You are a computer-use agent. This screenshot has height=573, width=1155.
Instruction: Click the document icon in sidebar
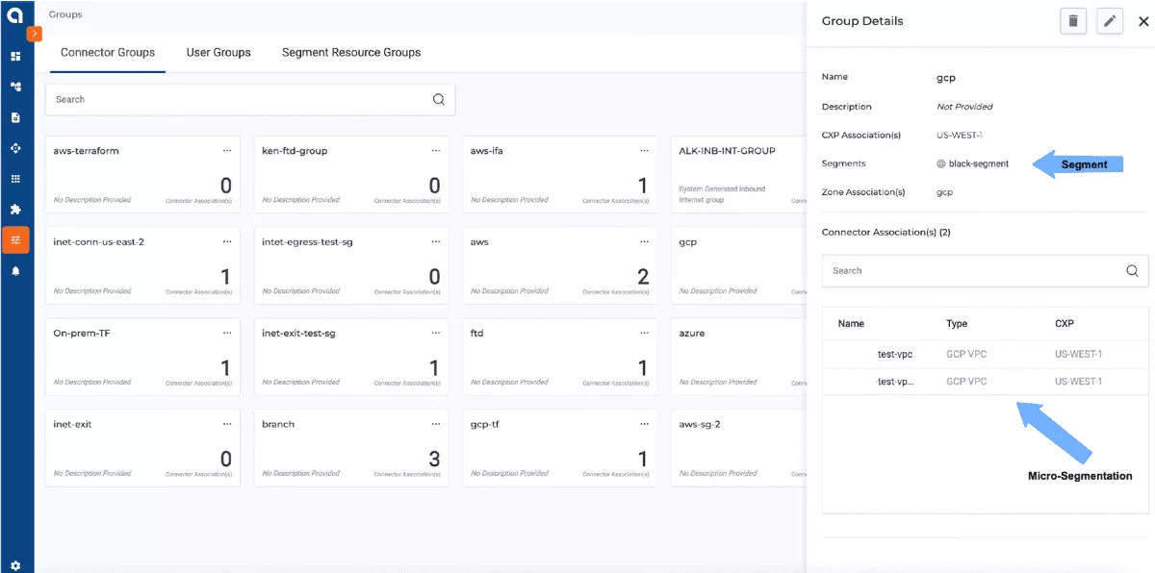(15, 117)
